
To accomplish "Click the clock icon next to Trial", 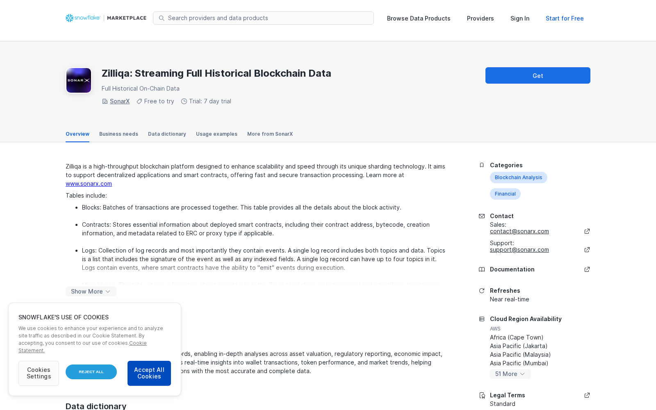I will point(184,101).
